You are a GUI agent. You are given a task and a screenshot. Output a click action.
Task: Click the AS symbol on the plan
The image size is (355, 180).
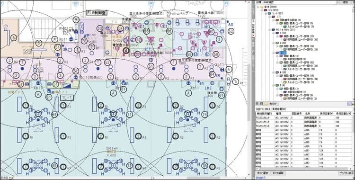point(231,24)
